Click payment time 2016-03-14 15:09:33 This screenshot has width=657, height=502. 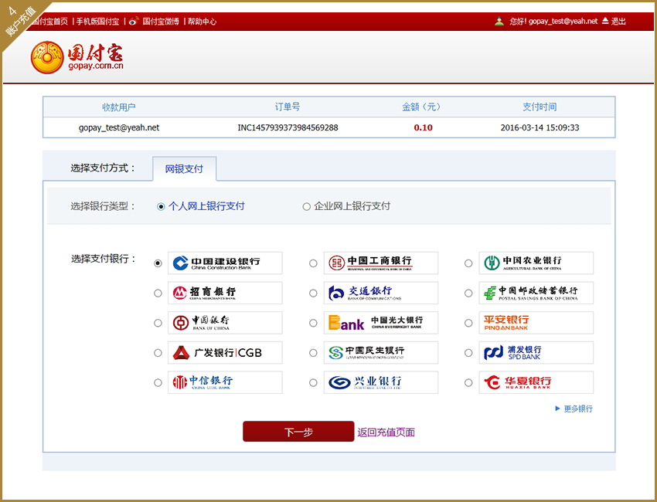coord(540,127)
